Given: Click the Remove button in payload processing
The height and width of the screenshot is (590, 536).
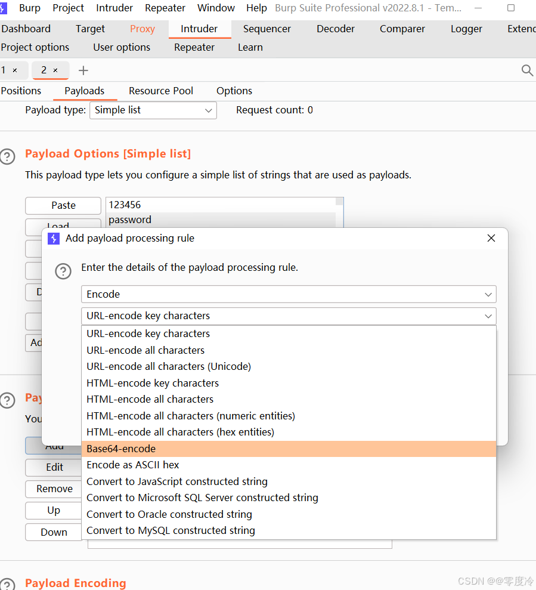Looking at the screenshot, I should (x=52, y=489).
